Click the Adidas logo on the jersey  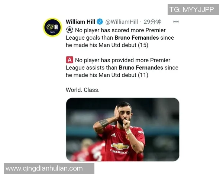[x=113, y=135]
